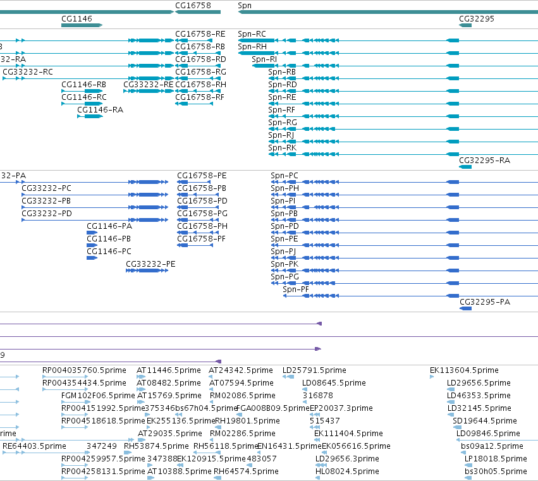Select the feature labeled 316878
This screenshot has height=481, width=538.
pos(318,396)
